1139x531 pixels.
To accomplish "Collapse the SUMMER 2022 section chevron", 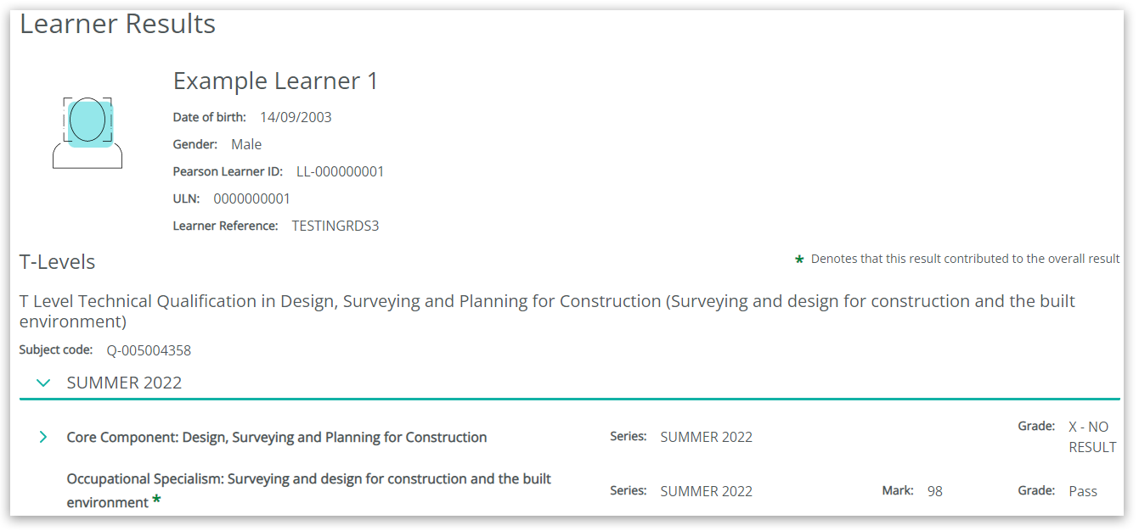I will 44,383.
